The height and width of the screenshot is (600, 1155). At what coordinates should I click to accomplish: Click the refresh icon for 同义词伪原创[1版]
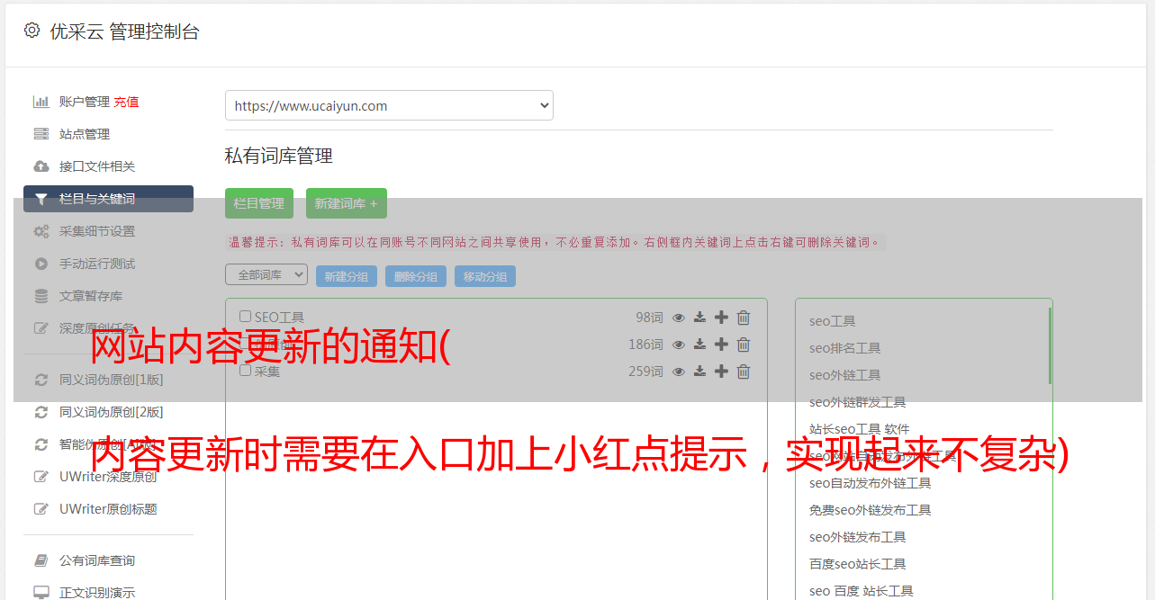(41, 380)
